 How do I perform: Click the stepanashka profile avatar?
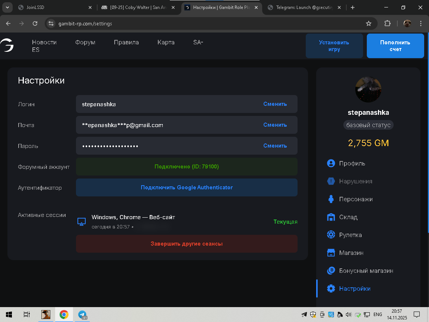pyautogui.click(x=368, y=89)
